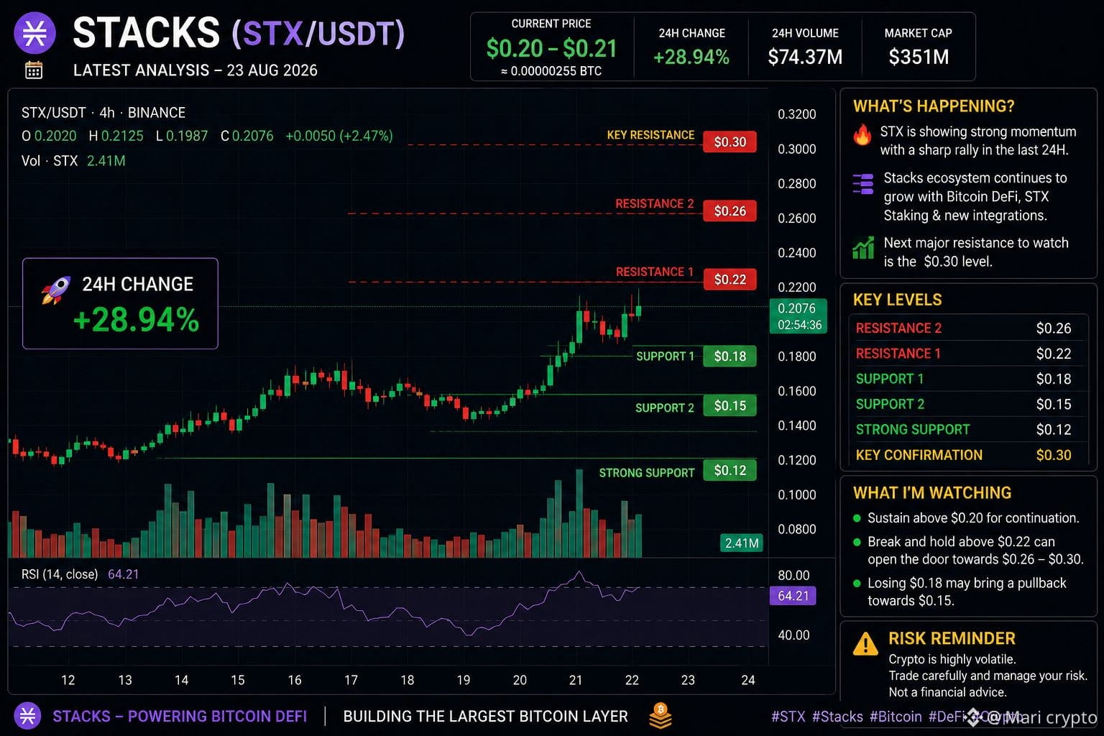Click the RISK REMINDER heading
Image resolution: width=1104 pixels, height=736 pixels.
tap(952, 638)
